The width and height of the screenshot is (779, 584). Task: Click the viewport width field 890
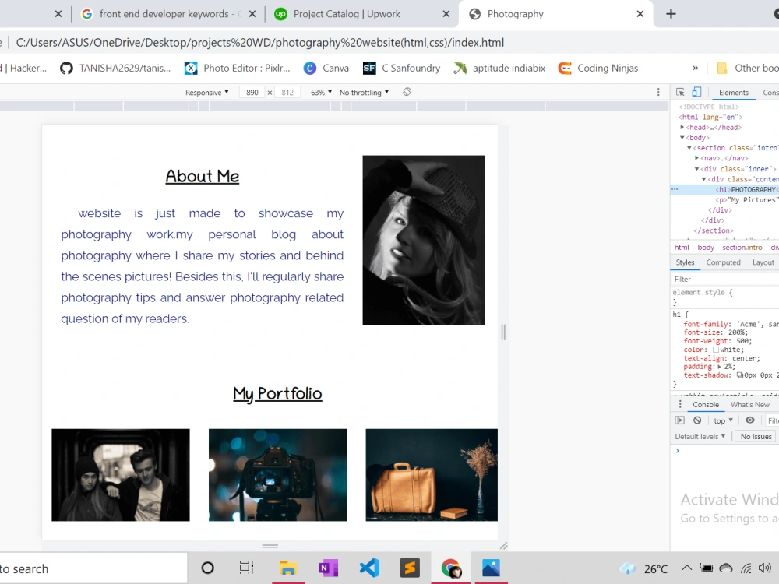(x=252, y=93)
